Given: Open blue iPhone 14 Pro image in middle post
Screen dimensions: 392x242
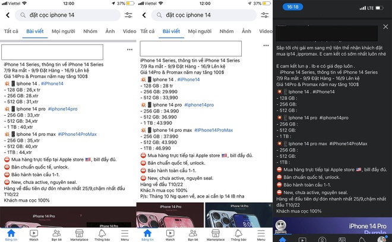Looking at the screenshot, I should pyautogui.click(x=239, y=215).
